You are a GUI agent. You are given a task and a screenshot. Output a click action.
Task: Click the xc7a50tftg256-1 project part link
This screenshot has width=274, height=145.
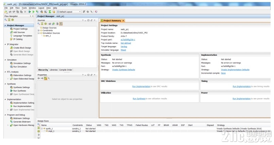click(x=128, y=40)
